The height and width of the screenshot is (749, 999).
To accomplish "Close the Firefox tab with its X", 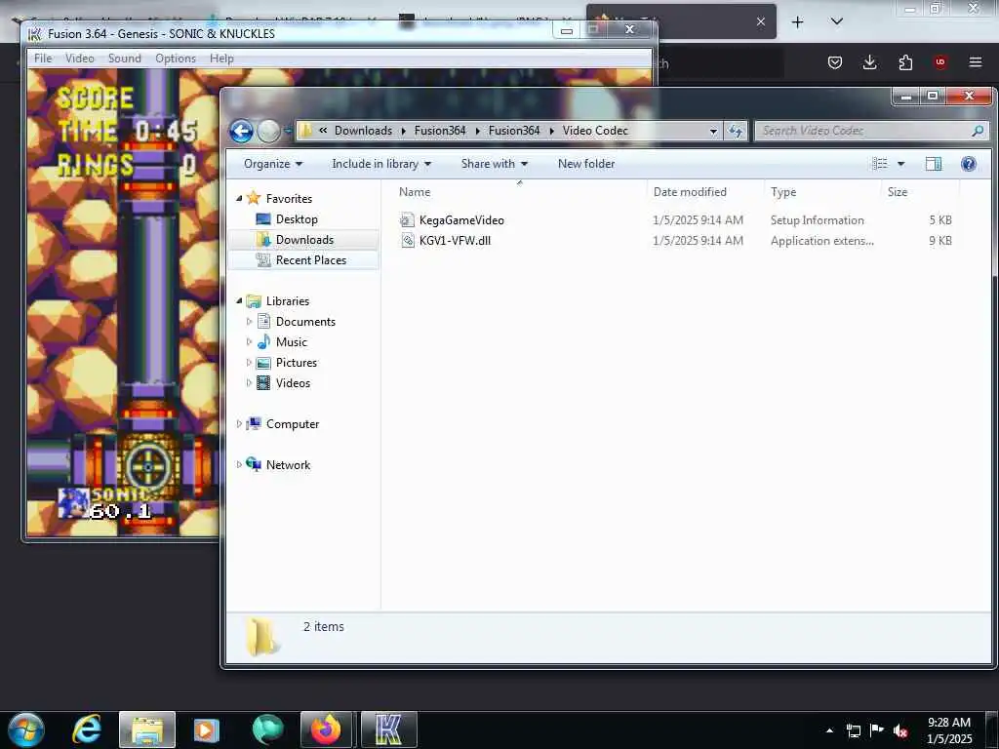I will click(x=761, y=21).
